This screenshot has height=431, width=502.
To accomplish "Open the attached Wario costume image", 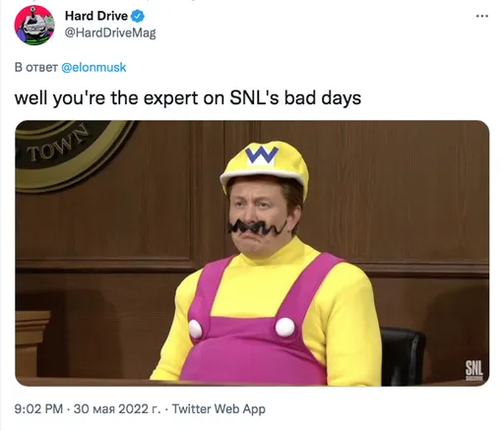I will (252, 253).
